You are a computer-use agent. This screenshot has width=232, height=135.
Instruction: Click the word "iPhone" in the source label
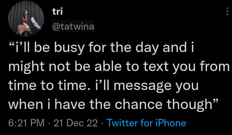coord(170,123)
